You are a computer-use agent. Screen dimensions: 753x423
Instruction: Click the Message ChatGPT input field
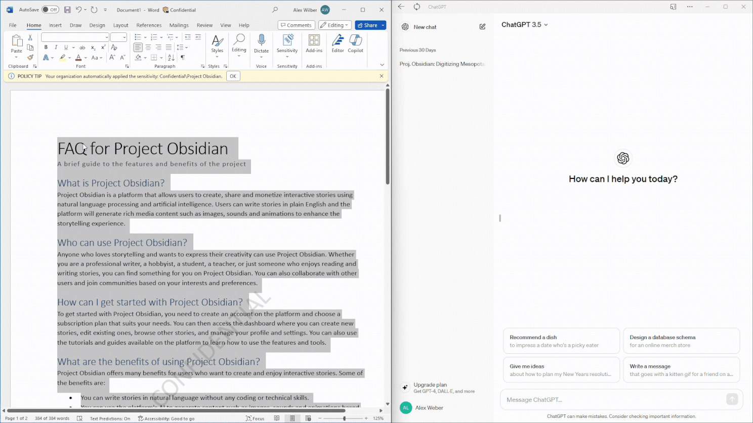click(613, 400)
